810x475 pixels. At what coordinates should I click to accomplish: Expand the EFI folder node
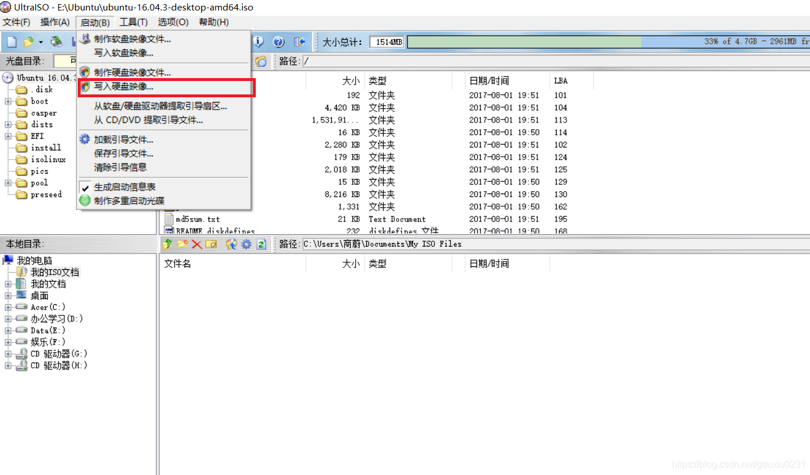pyautogui.click(x=8, y=136)
